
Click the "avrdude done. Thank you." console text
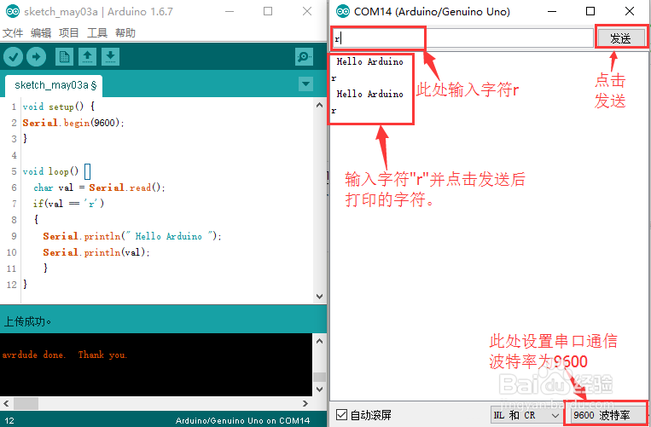pyautogui.click(x=64, y=355)
